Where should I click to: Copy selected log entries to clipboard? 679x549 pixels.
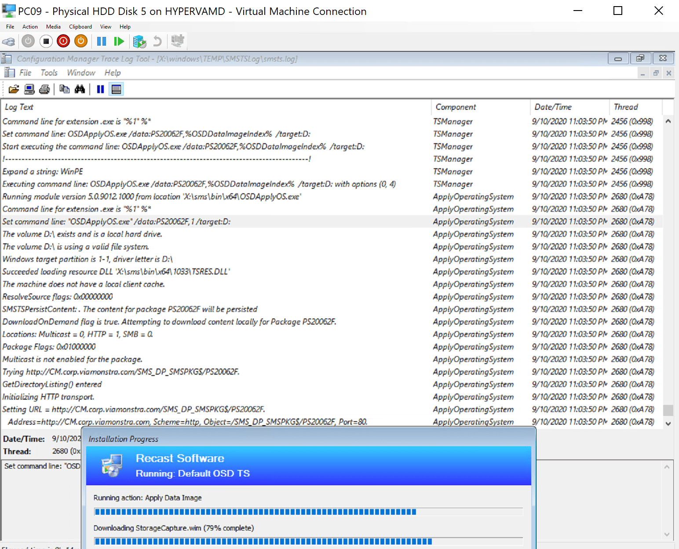click(x=65, y=89)
